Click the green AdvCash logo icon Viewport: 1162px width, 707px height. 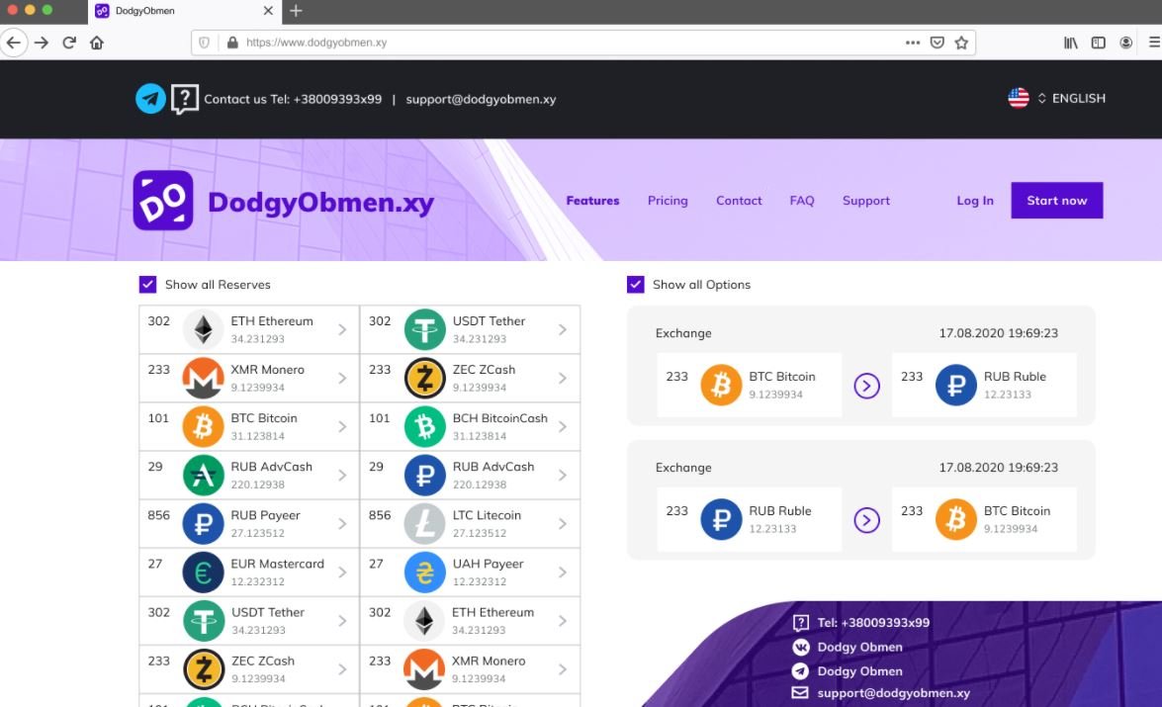(x=203, y=475)
